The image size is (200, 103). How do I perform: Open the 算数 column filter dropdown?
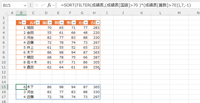[62, 23]
